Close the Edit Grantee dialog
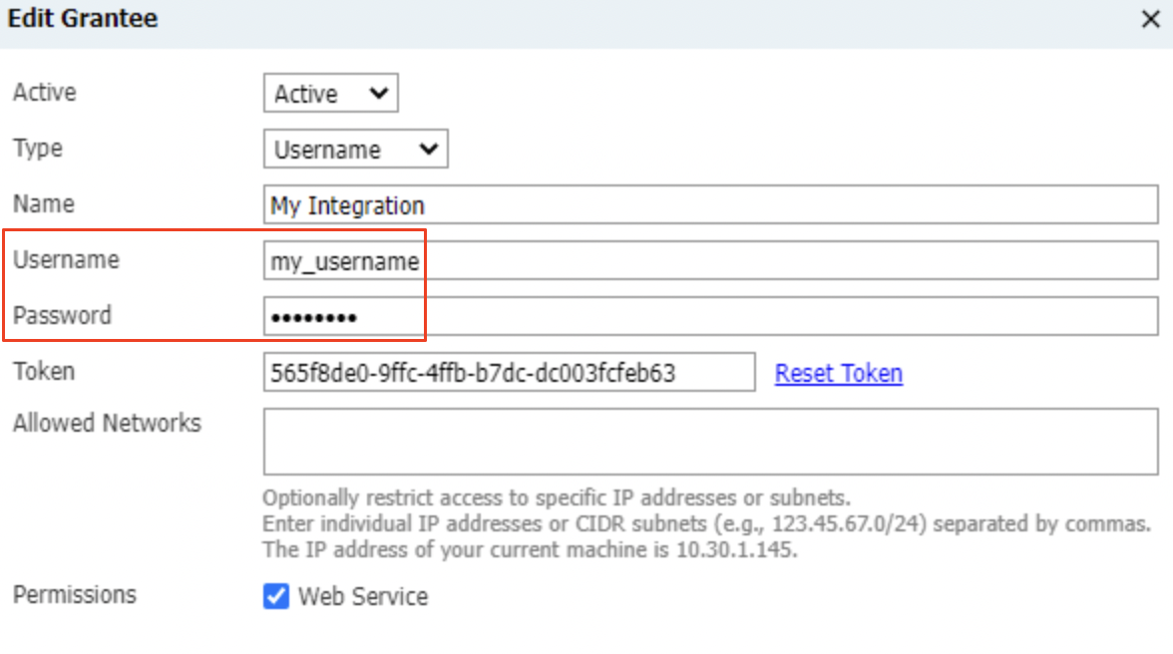The width and height of the screenshot is (1173, 654). (1150, 20)
